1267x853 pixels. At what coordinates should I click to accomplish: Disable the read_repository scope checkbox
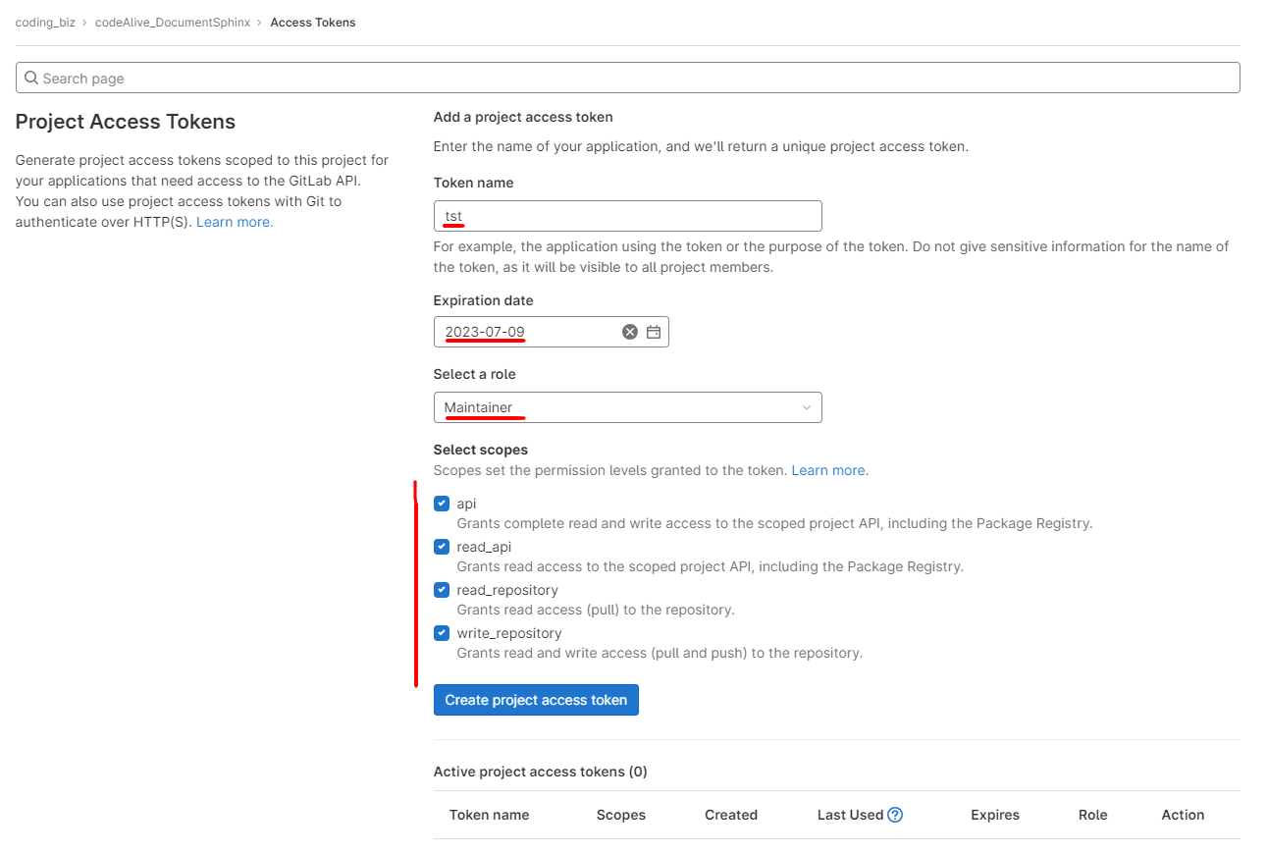click(x=442, y=590)
